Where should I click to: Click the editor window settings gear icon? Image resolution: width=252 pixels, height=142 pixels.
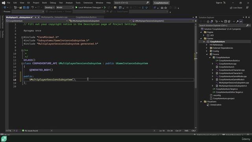click(196, 17)
